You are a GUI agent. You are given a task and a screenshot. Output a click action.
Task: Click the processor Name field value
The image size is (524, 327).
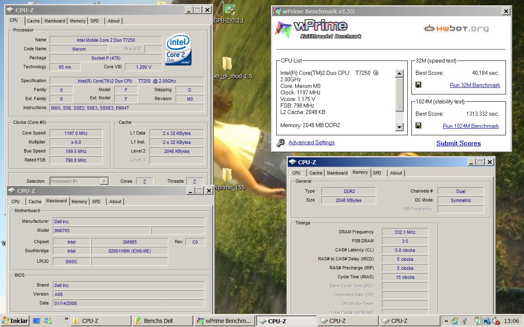point(106,40)
